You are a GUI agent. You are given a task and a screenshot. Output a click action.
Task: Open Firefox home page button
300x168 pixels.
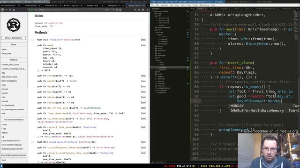coord(14,9)
